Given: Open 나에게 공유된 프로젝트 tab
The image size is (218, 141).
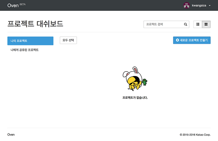Looking at the screenshot, I should click(25, 50).
